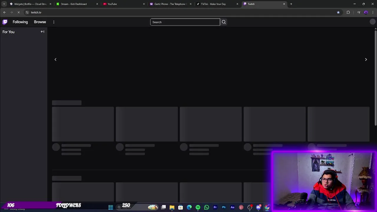
Task: Open File Explorer from the taskbar
Action: [172, 207]
